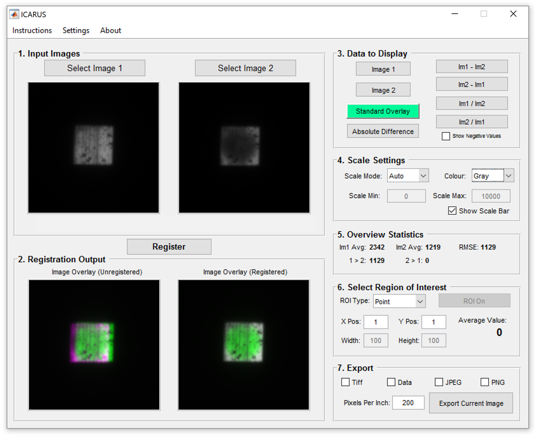535x436 pixels.
Task: Open the About menu
Action: (x=110, y=30)
